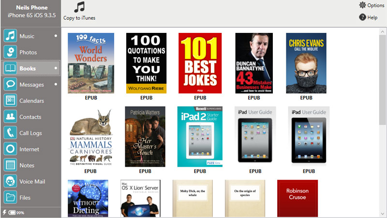The image size is (387, 218).
Task: Open the Photos flower icon
Action: 10,52
